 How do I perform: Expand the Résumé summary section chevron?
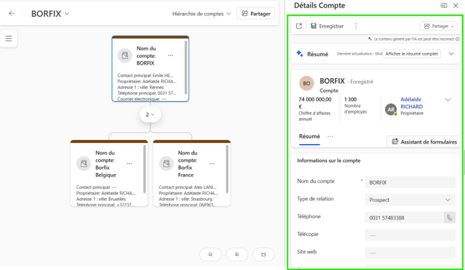pos(451,54)
